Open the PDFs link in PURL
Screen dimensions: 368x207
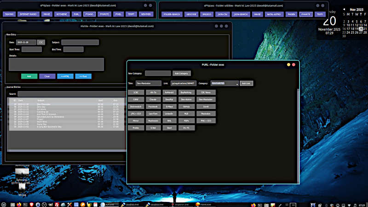(x=186, y=121)
